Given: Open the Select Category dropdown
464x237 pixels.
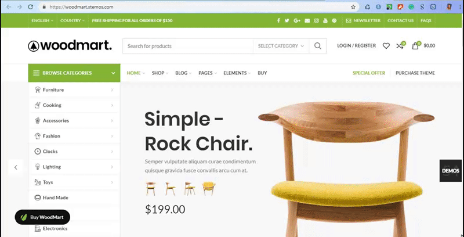Looking at the screenshot, I should pyautogui.click(x=281, y=46).
